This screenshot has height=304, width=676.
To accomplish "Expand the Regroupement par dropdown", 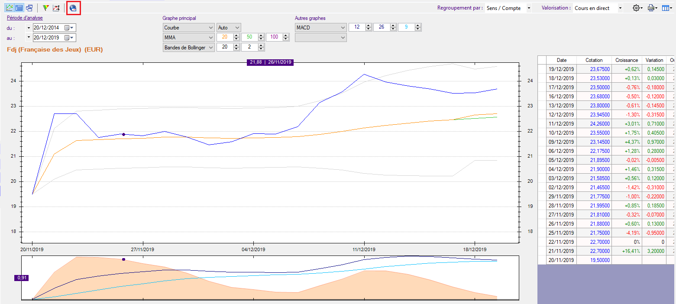I will click(x=529, y=8).
